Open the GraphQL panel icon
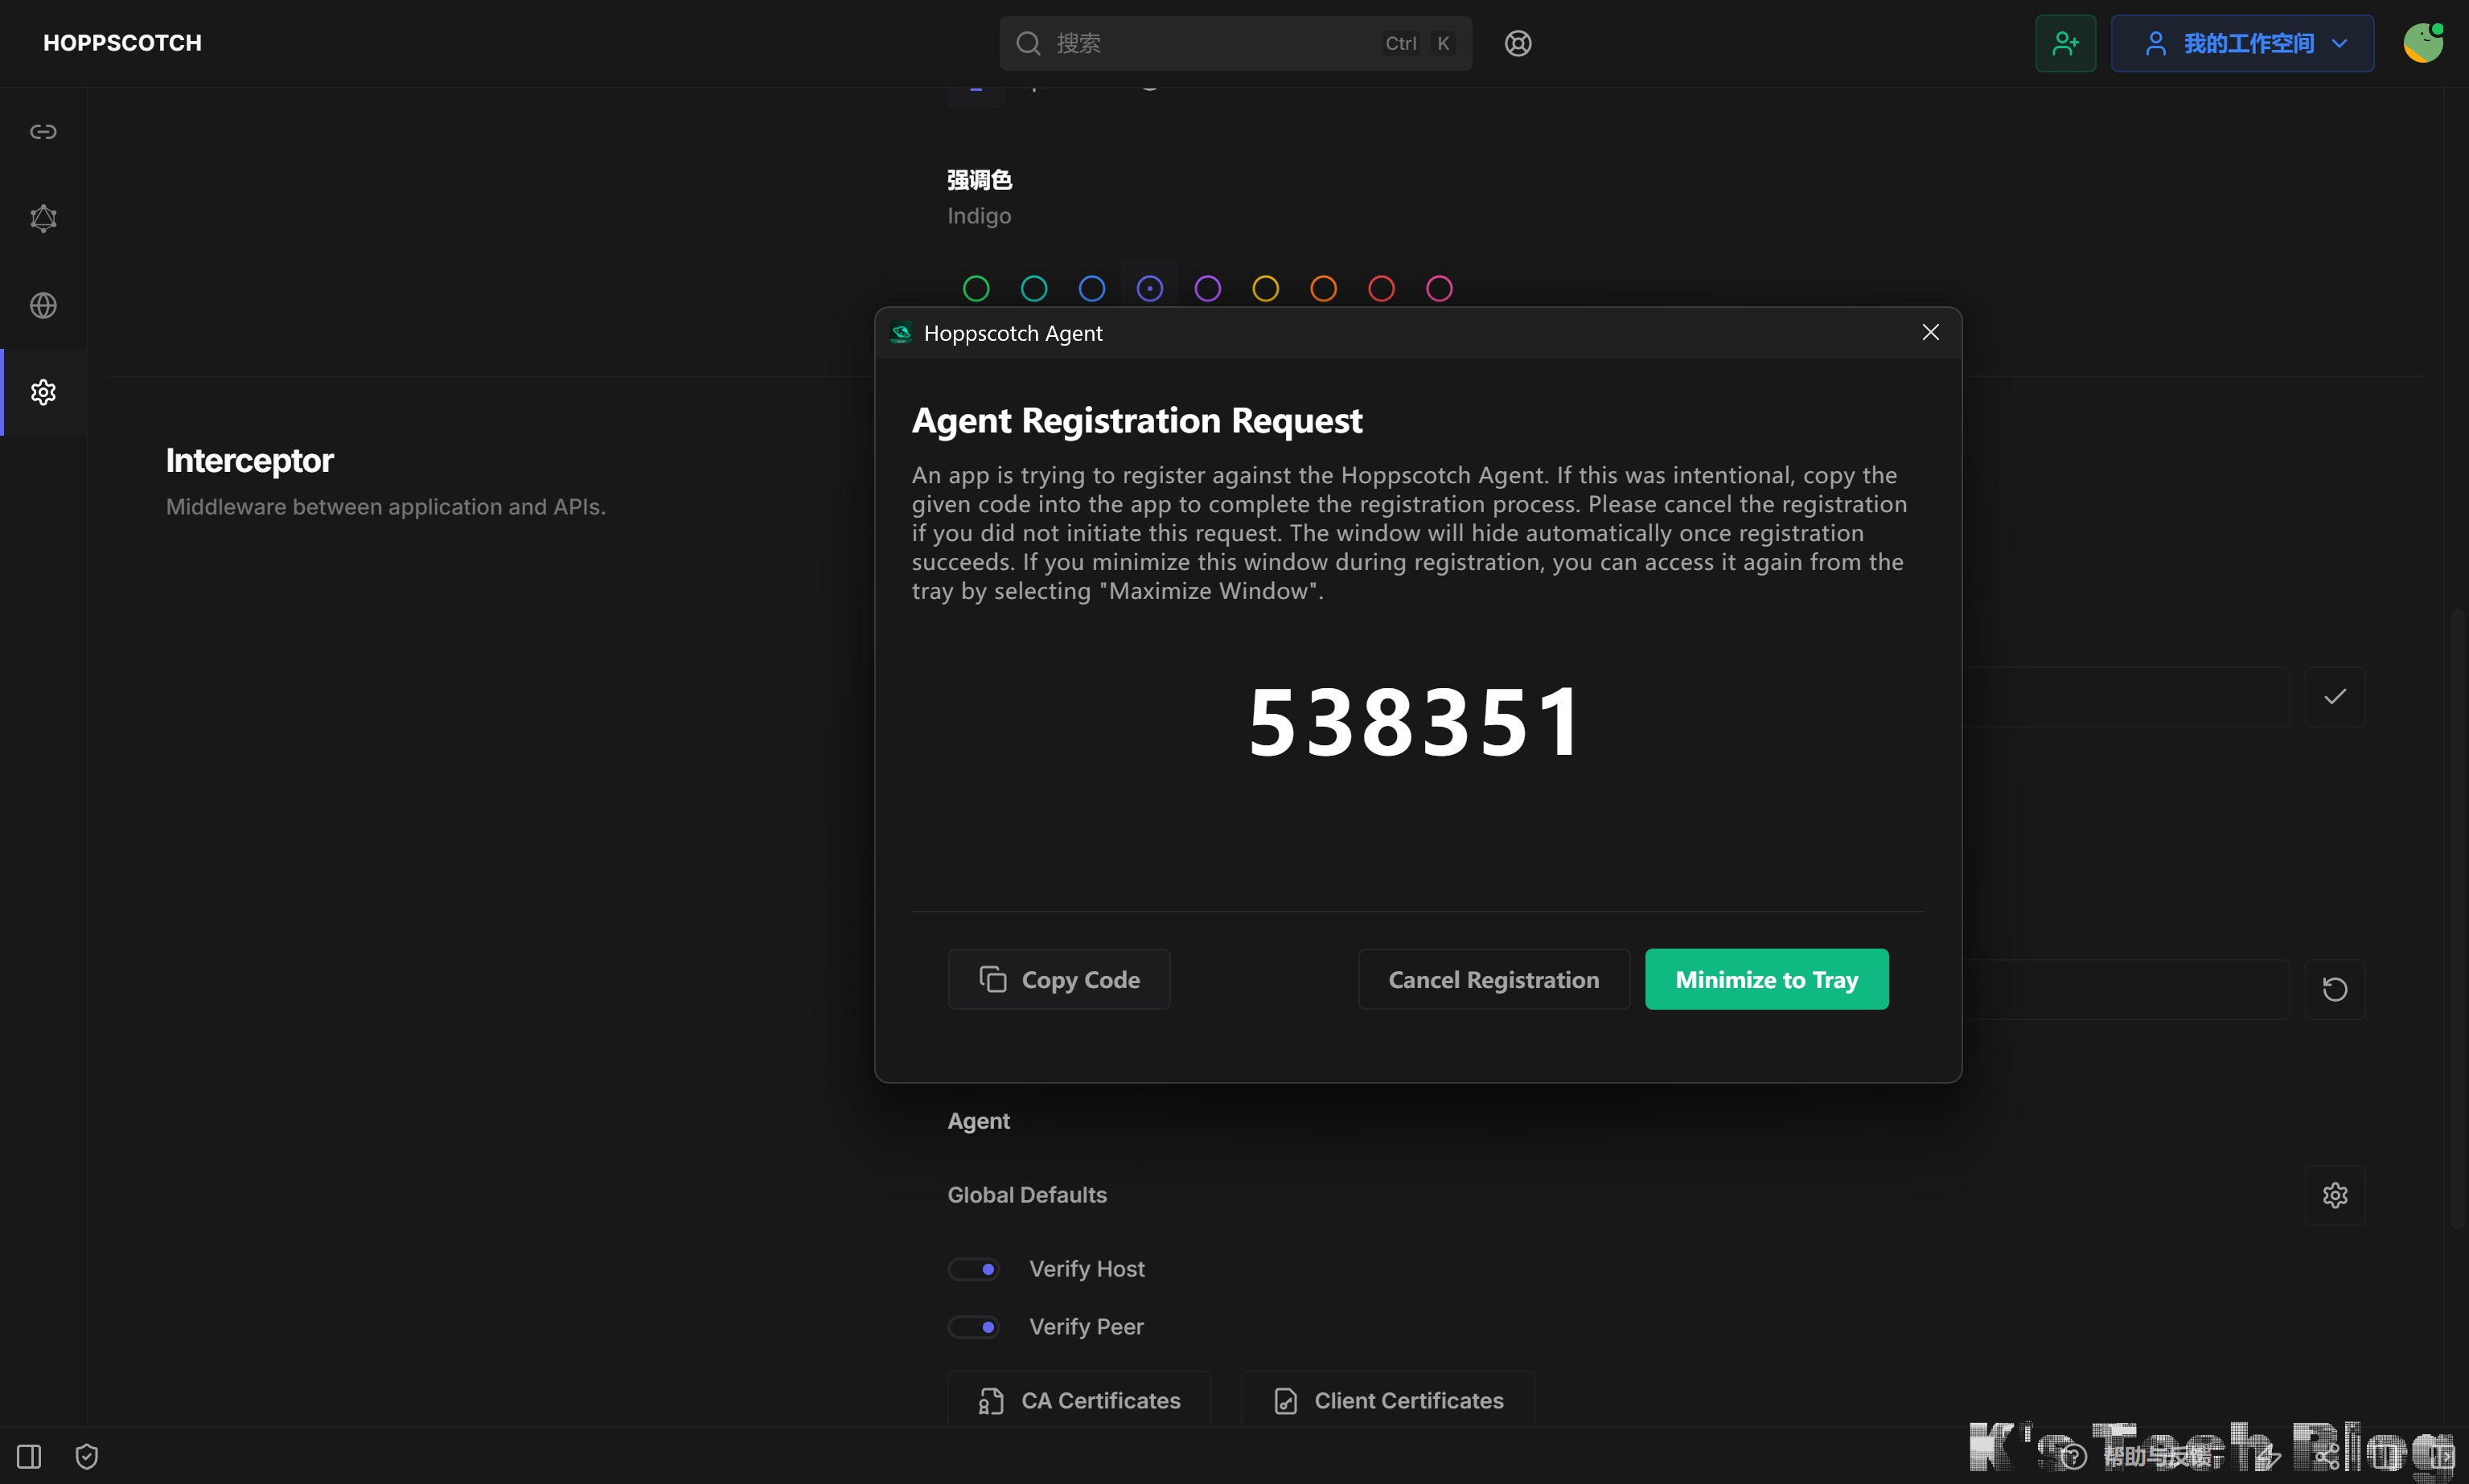 click(43, 218)
